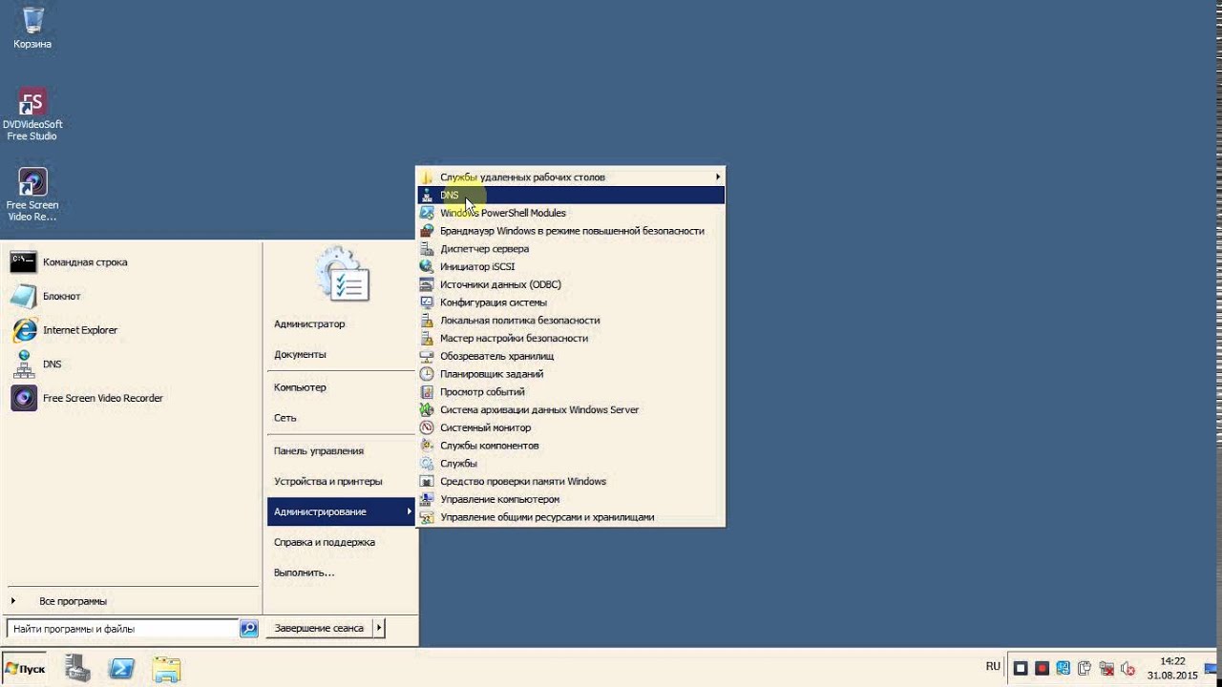
Task: Open Мастер настройки безопасности
Action: click(571, 338)
